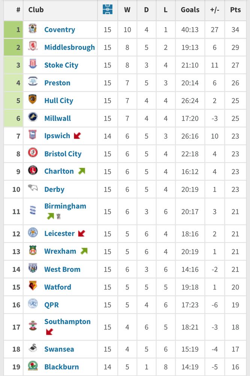Screen dimensions: 250x376
Task: Click the green up arrow next to Wrexham
Action: (84, 251)
